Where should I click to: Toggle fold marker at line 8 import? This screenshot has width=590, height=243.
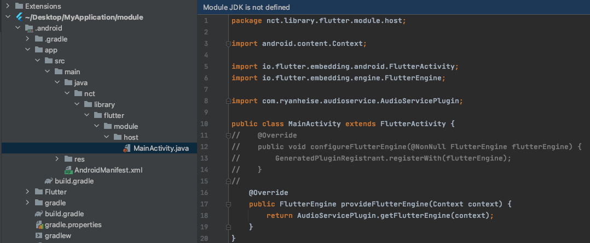[x=228, y=101]
